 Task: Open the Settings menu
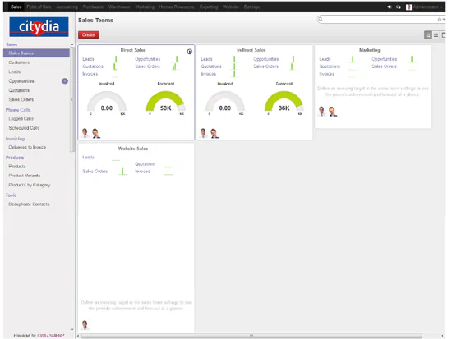pyautogui.click(x=251, y=7)
